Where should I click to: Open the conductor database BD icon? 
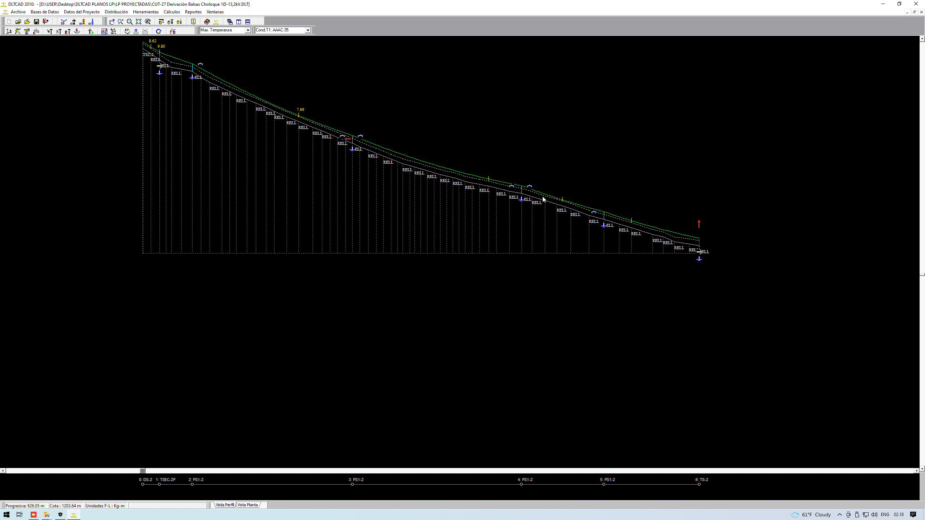pyautogui.click(x=64, y=22)
